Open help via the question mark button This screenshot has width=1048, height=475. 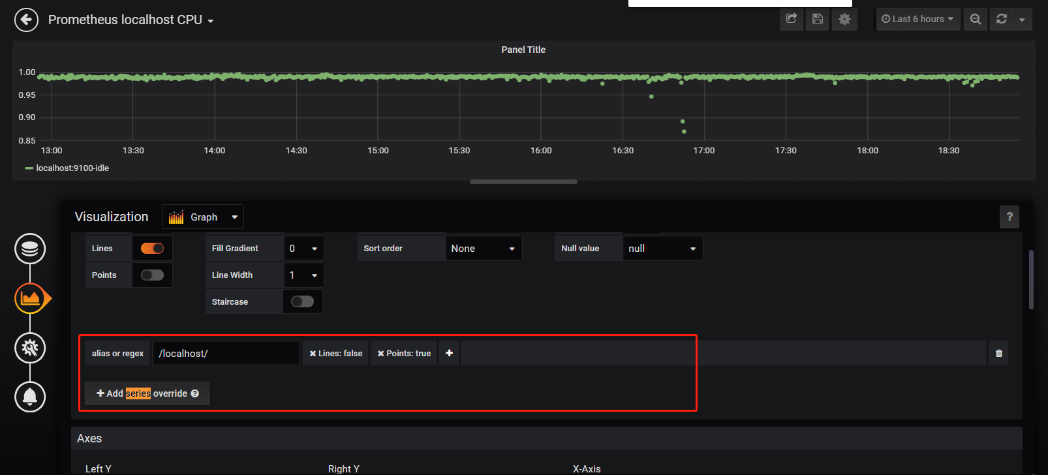click(1009, 217)
